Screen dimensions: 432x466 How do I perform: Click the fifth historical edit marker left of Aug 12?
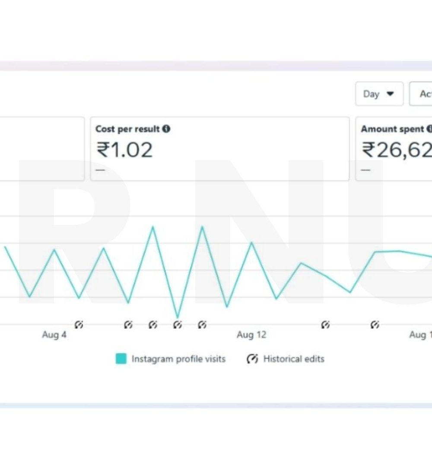202,325
